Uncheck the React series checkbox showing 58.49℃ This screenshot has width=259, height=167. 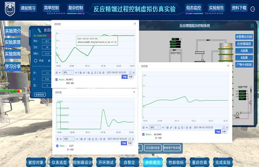(x=57, y=79)
